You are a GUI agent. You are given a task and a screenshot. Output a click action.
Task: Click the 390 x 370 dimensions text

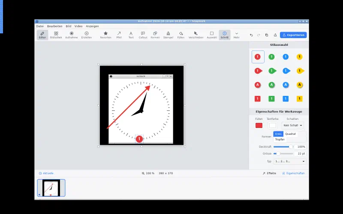click(166, 173)
